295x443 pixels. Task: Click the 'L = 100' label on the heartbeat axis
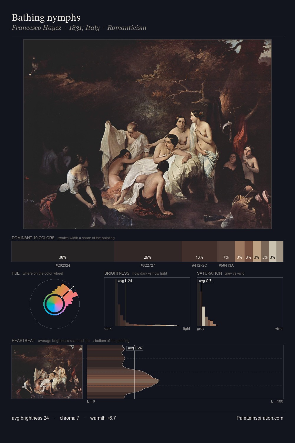pyautogui.click(x=277, y=401)
